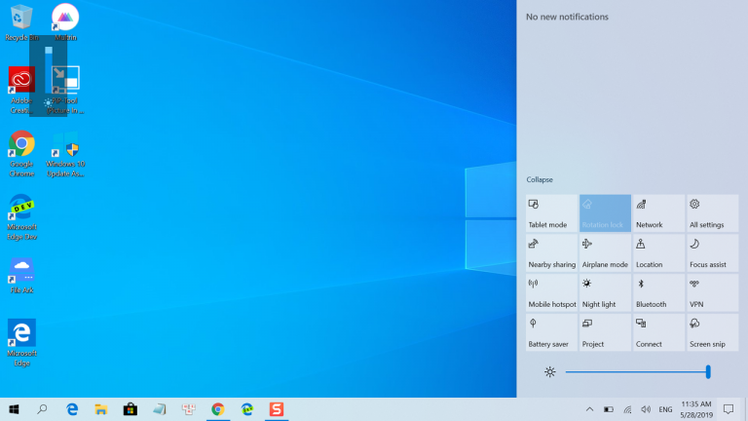Screen dimensions: 748x421
Task: Open the Windows 10 Update Assistant shortcut
Action: click(x=65, y=154)
